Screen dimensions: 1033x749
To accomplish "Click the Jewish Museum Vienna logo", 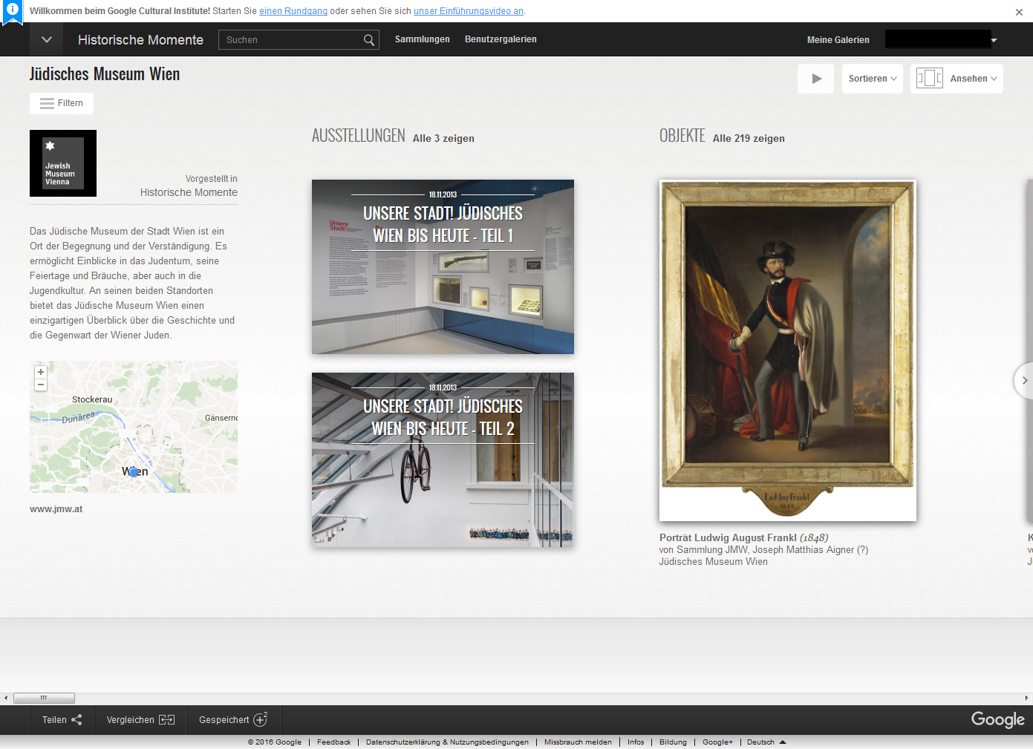I will [x=63, y=163].
